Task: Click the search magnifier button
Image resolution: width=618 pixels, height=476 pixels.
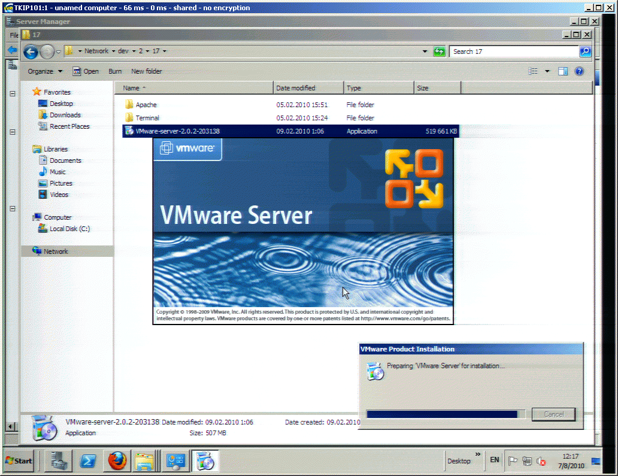Action: coord(585,51)
